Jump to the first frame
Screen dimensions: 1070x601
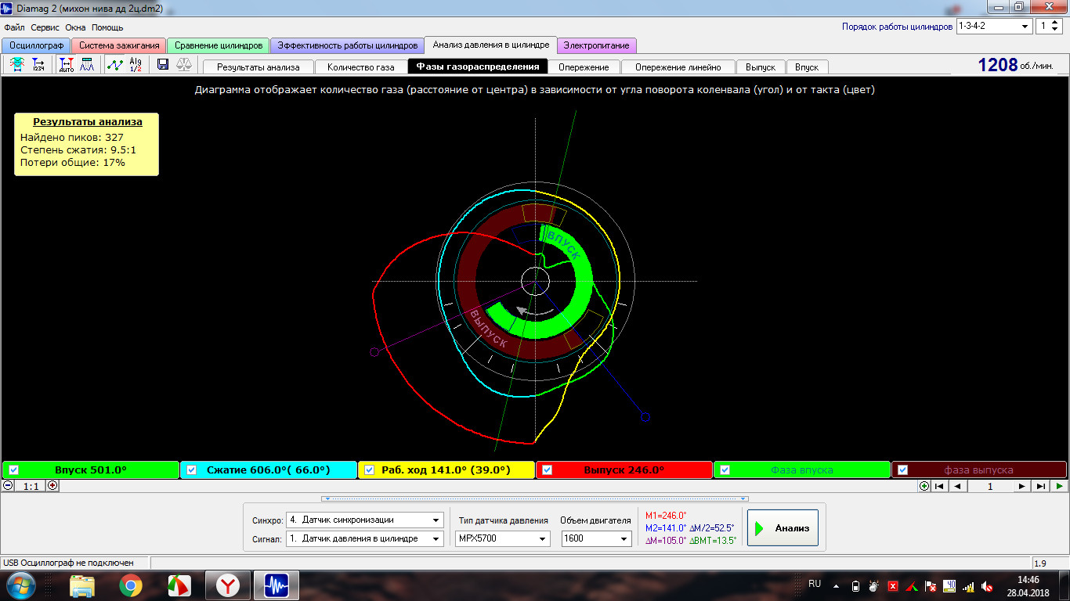[940, 486]
